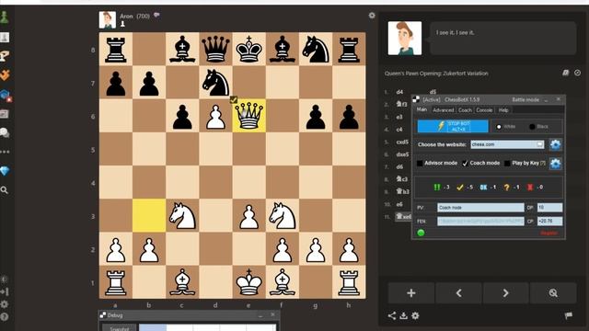Click the Debug window title bar

(x=189, y=315)
